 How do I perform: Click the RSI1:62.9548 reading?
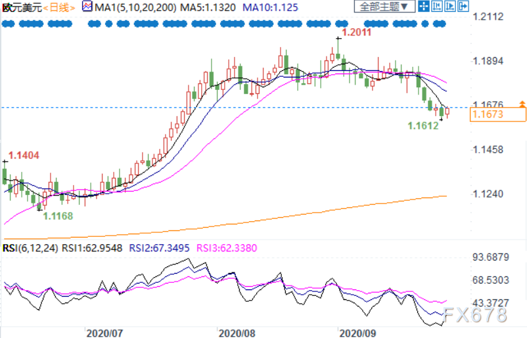(92, 248)
